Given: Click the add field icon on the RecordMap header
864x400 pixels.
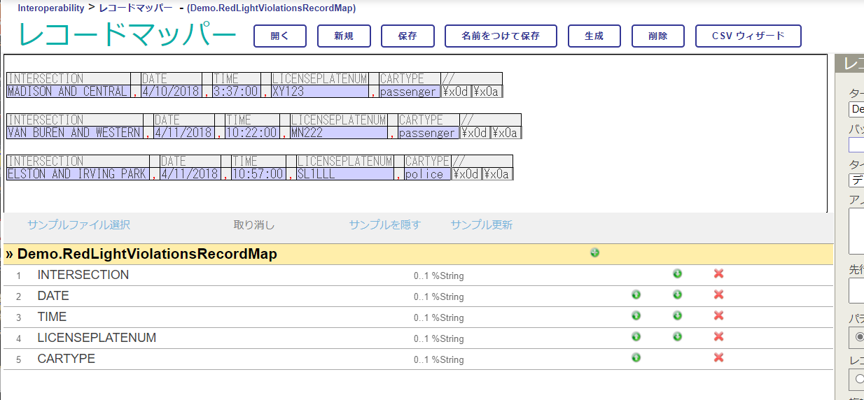Looking at the screenshot, I should tap(594, 253).
